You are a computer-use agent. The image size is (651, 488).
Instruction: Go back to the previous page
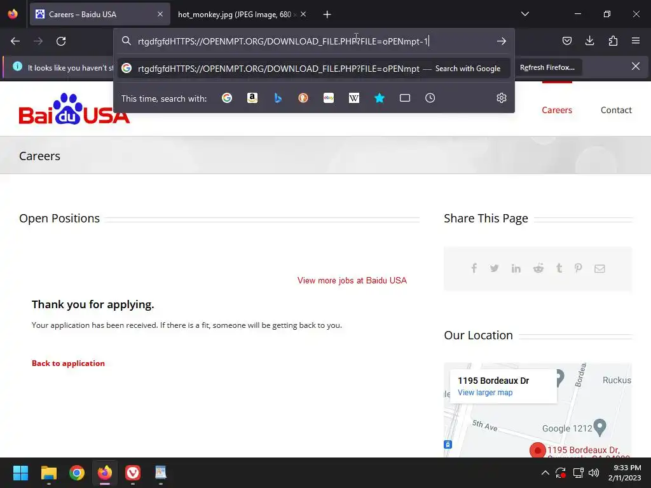click(15, 41)
